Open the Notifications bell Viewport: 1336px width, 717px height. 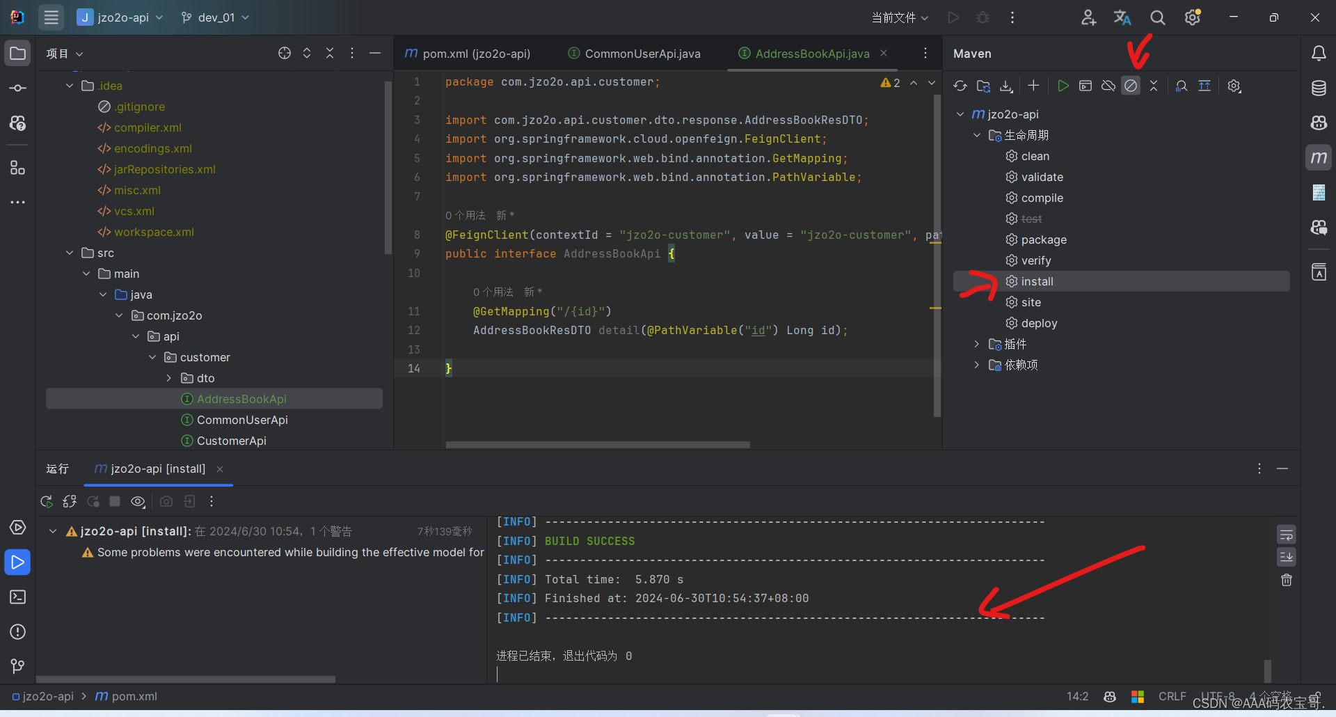1319,54
